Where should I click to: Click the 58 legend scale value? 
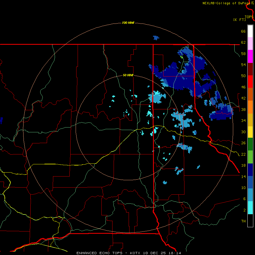coord(243,54)
